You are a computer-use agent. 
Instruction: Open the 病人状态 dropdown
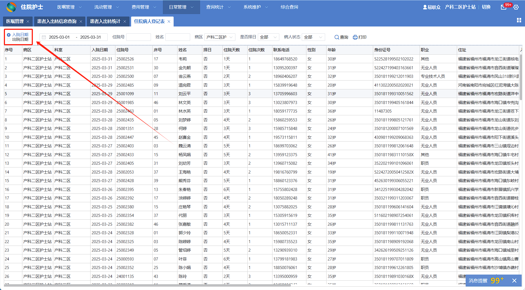313,37
